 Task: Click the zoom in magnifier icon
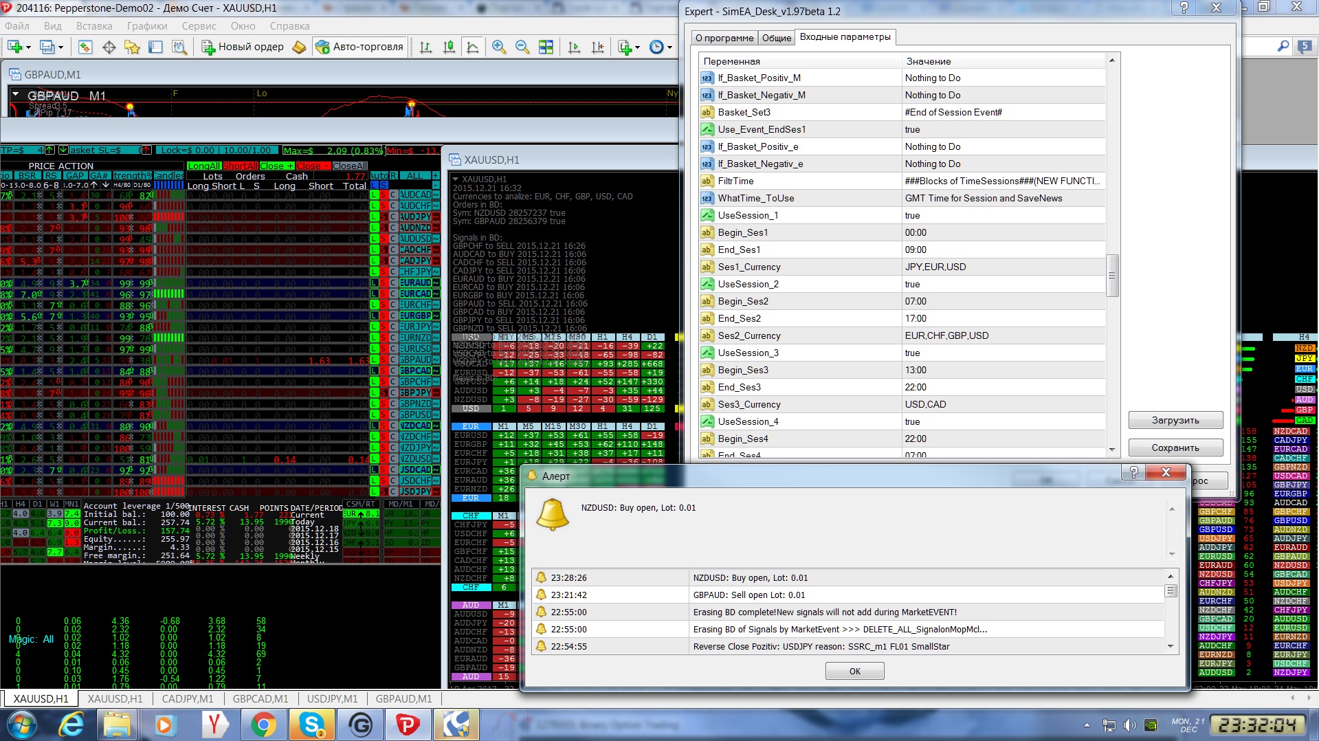pyautogui.click(x=499, y=47)
